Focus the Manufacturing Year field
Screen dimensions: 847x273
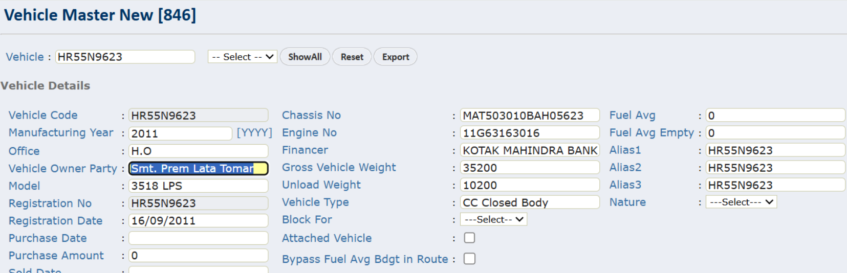180,133
